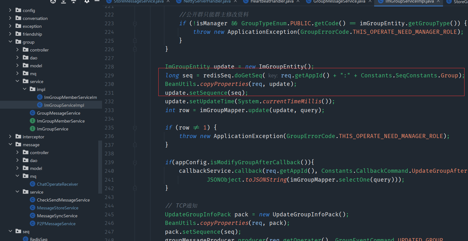This screenshot has height=241, width=468.
Task: Click line number 233 in gutter
Action: pos(109,110)
